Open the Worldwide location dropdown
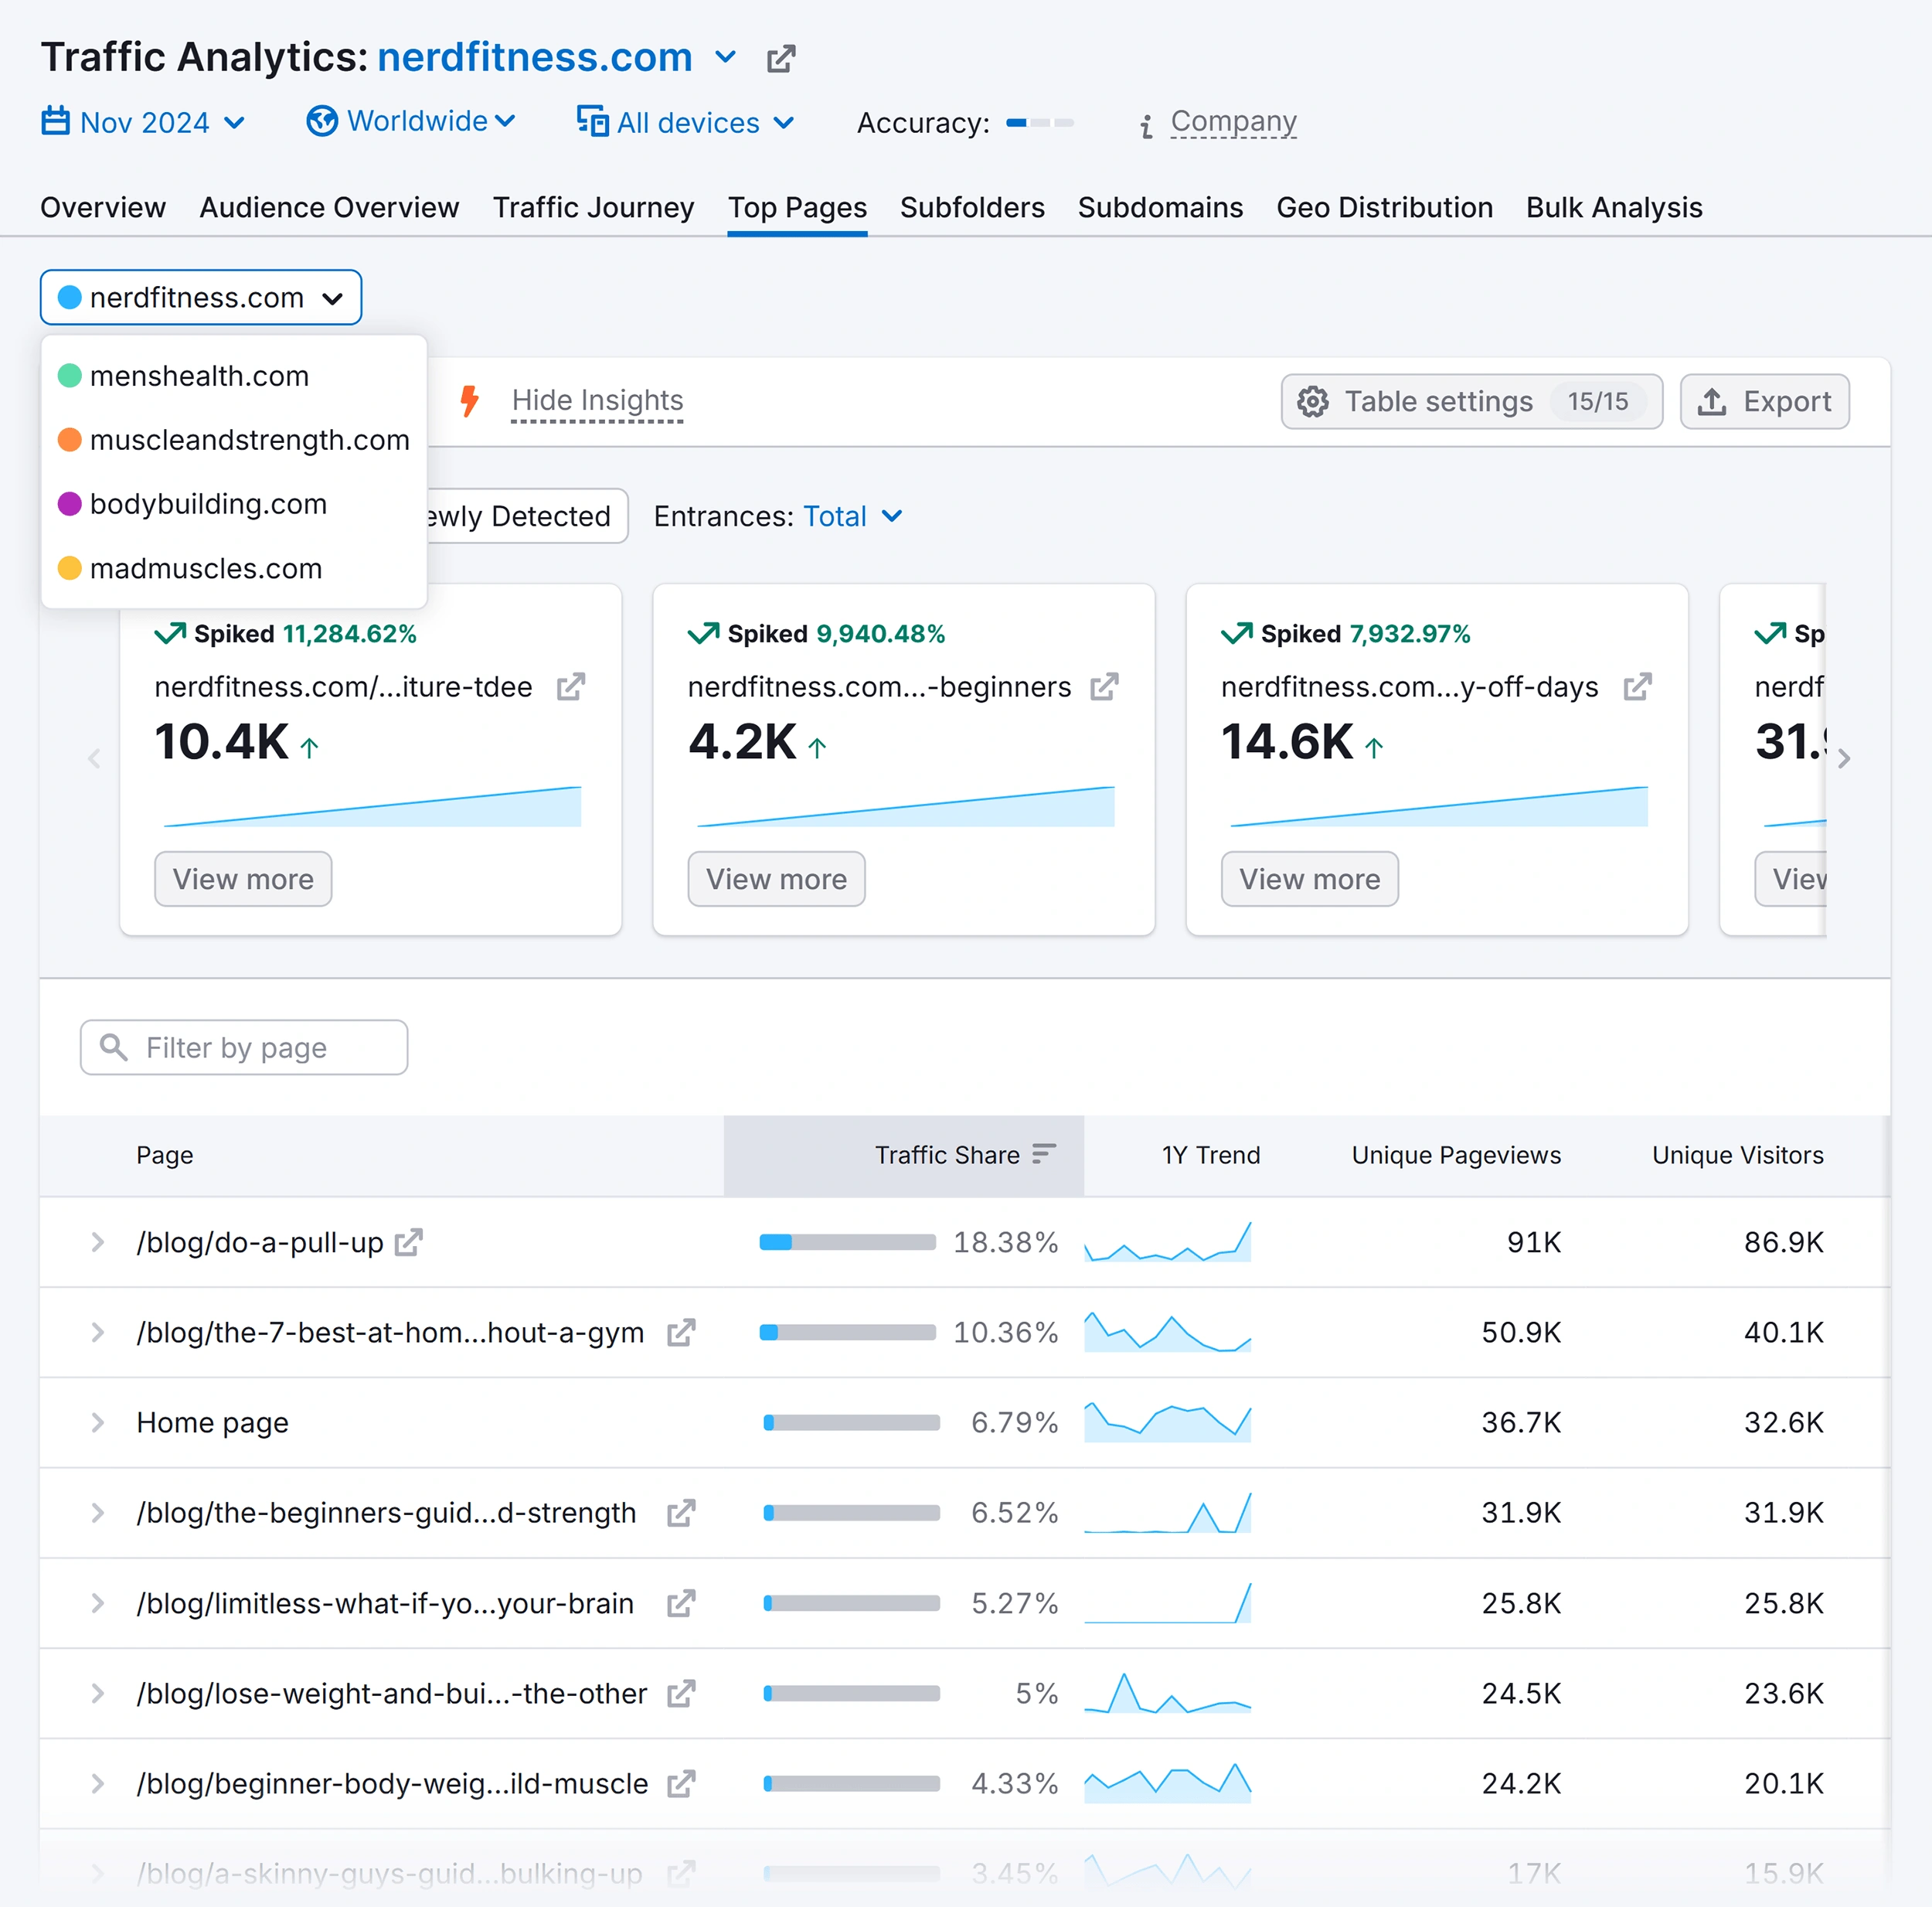1932x1907 pixels. point(411,121)
